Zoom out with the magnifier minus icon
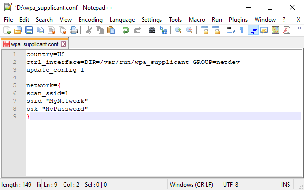This screenshot has height=190, width=304. 190,30
